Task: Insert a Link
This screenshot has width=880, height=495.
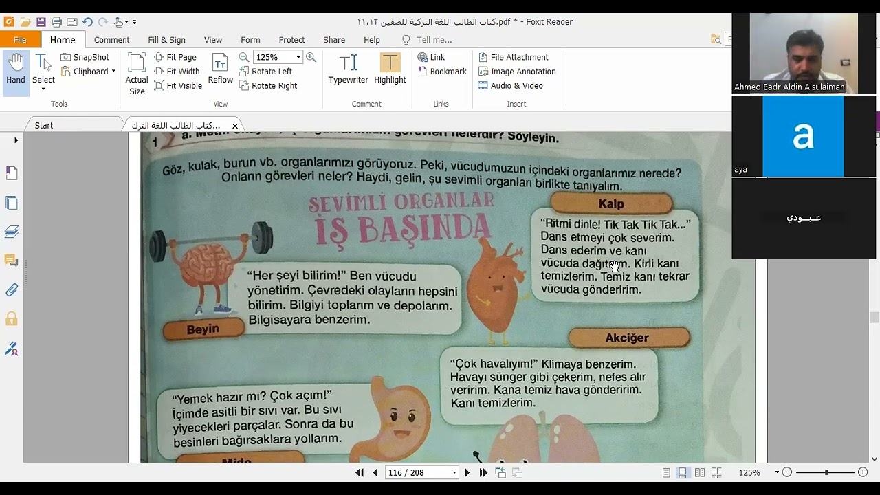Action: 431,57
